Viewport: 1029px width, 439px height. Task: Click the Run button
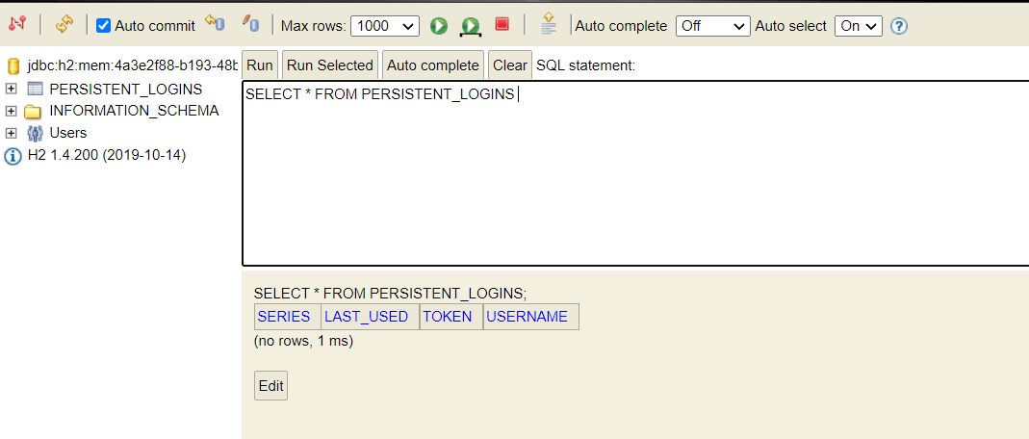260,65
